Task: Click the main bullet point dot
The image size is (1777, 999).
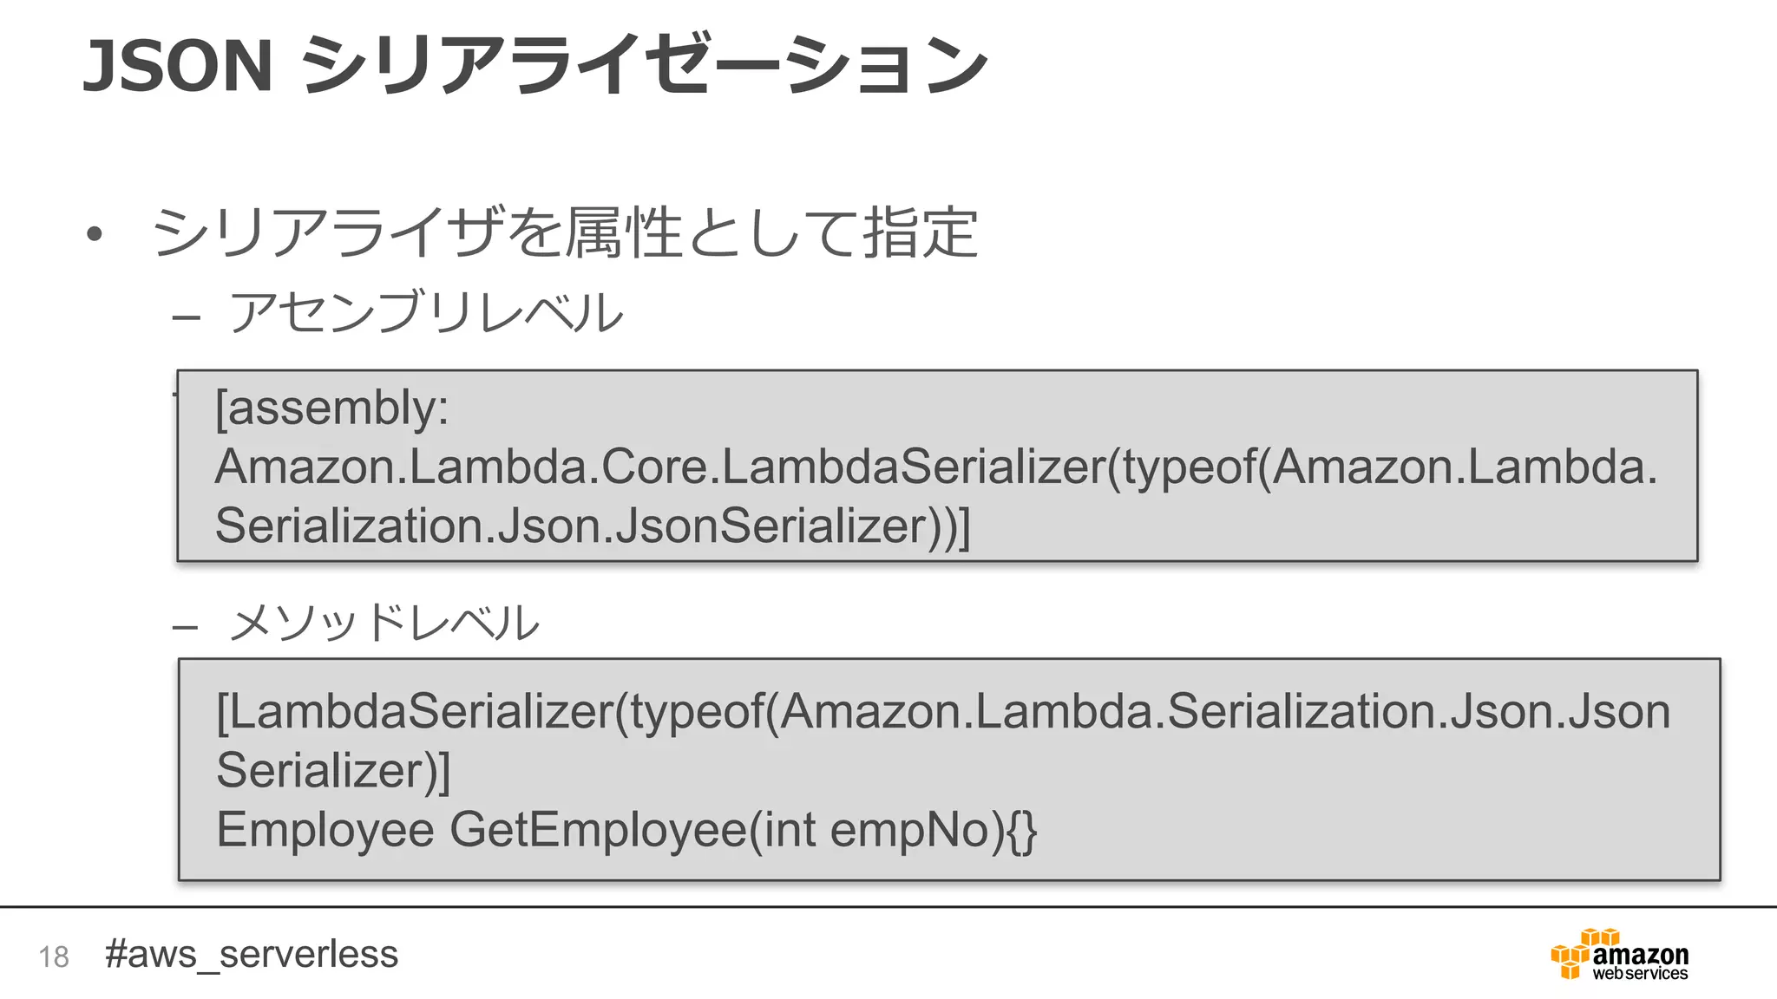Action: (95, 233)
